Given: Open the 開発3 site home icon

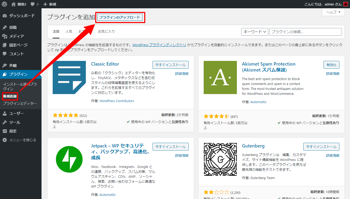Looking at the screenshot, I should (13, 4).
